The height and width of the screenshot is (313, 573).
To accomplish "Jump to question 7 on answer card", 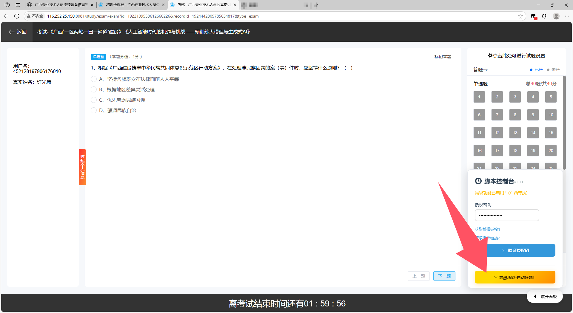I will [497, 115].
